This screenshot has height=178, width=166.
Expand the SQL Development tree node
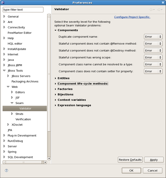(4, 157)
